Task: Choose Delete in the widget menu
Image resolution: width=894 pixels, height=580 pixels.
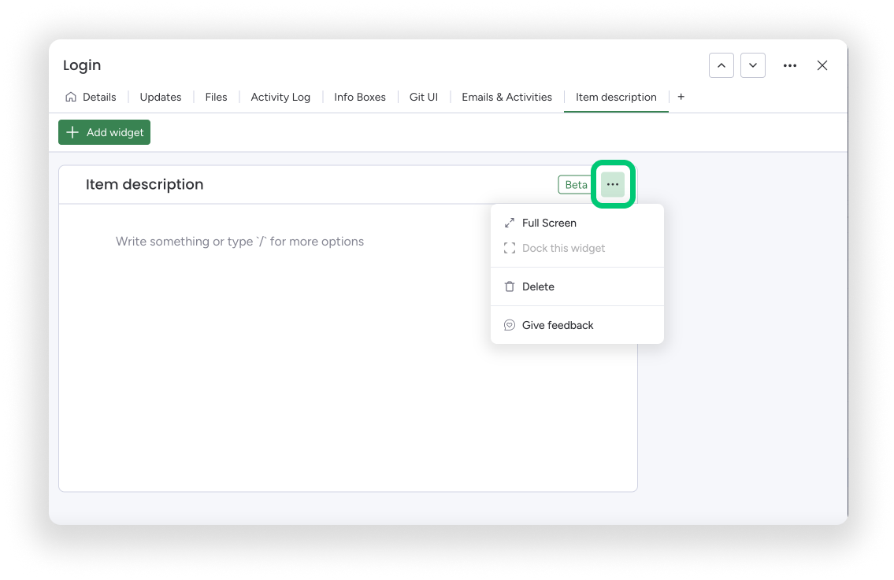Action: coord(538,286)
